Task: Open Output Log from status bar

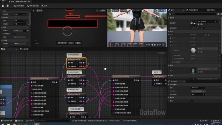Action: tap(19, 121)
